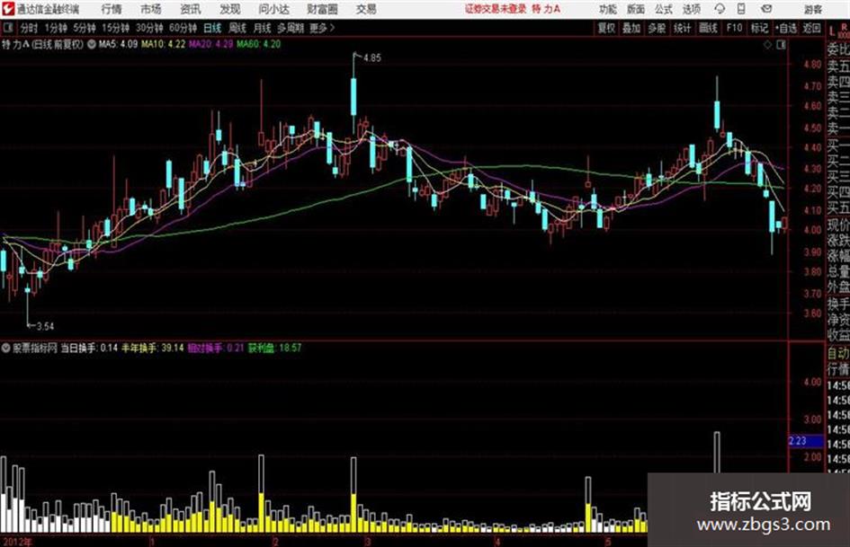Toggle the chart panel layout icon near diamond
850x547 pixels.
(781, 45)
